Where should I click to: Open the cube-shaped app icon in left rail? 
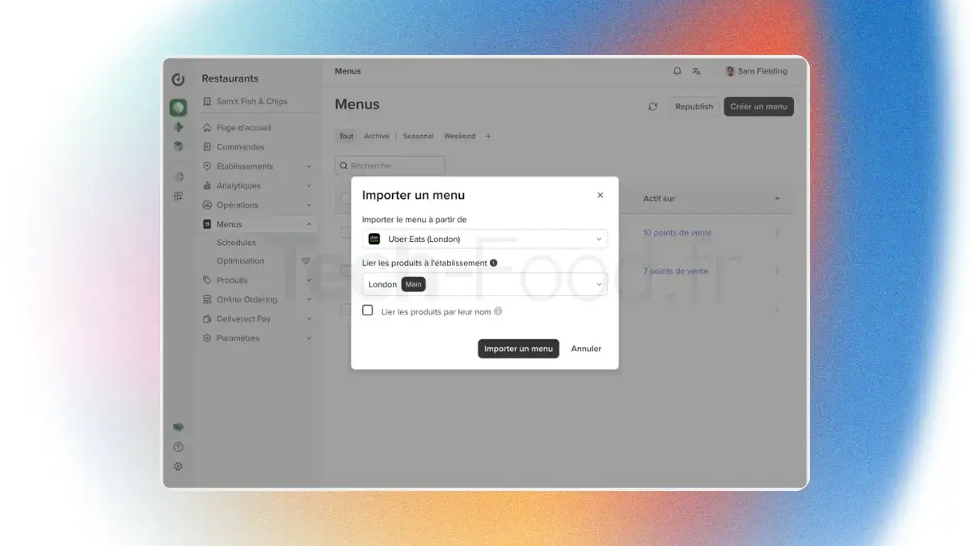(179, 146)
